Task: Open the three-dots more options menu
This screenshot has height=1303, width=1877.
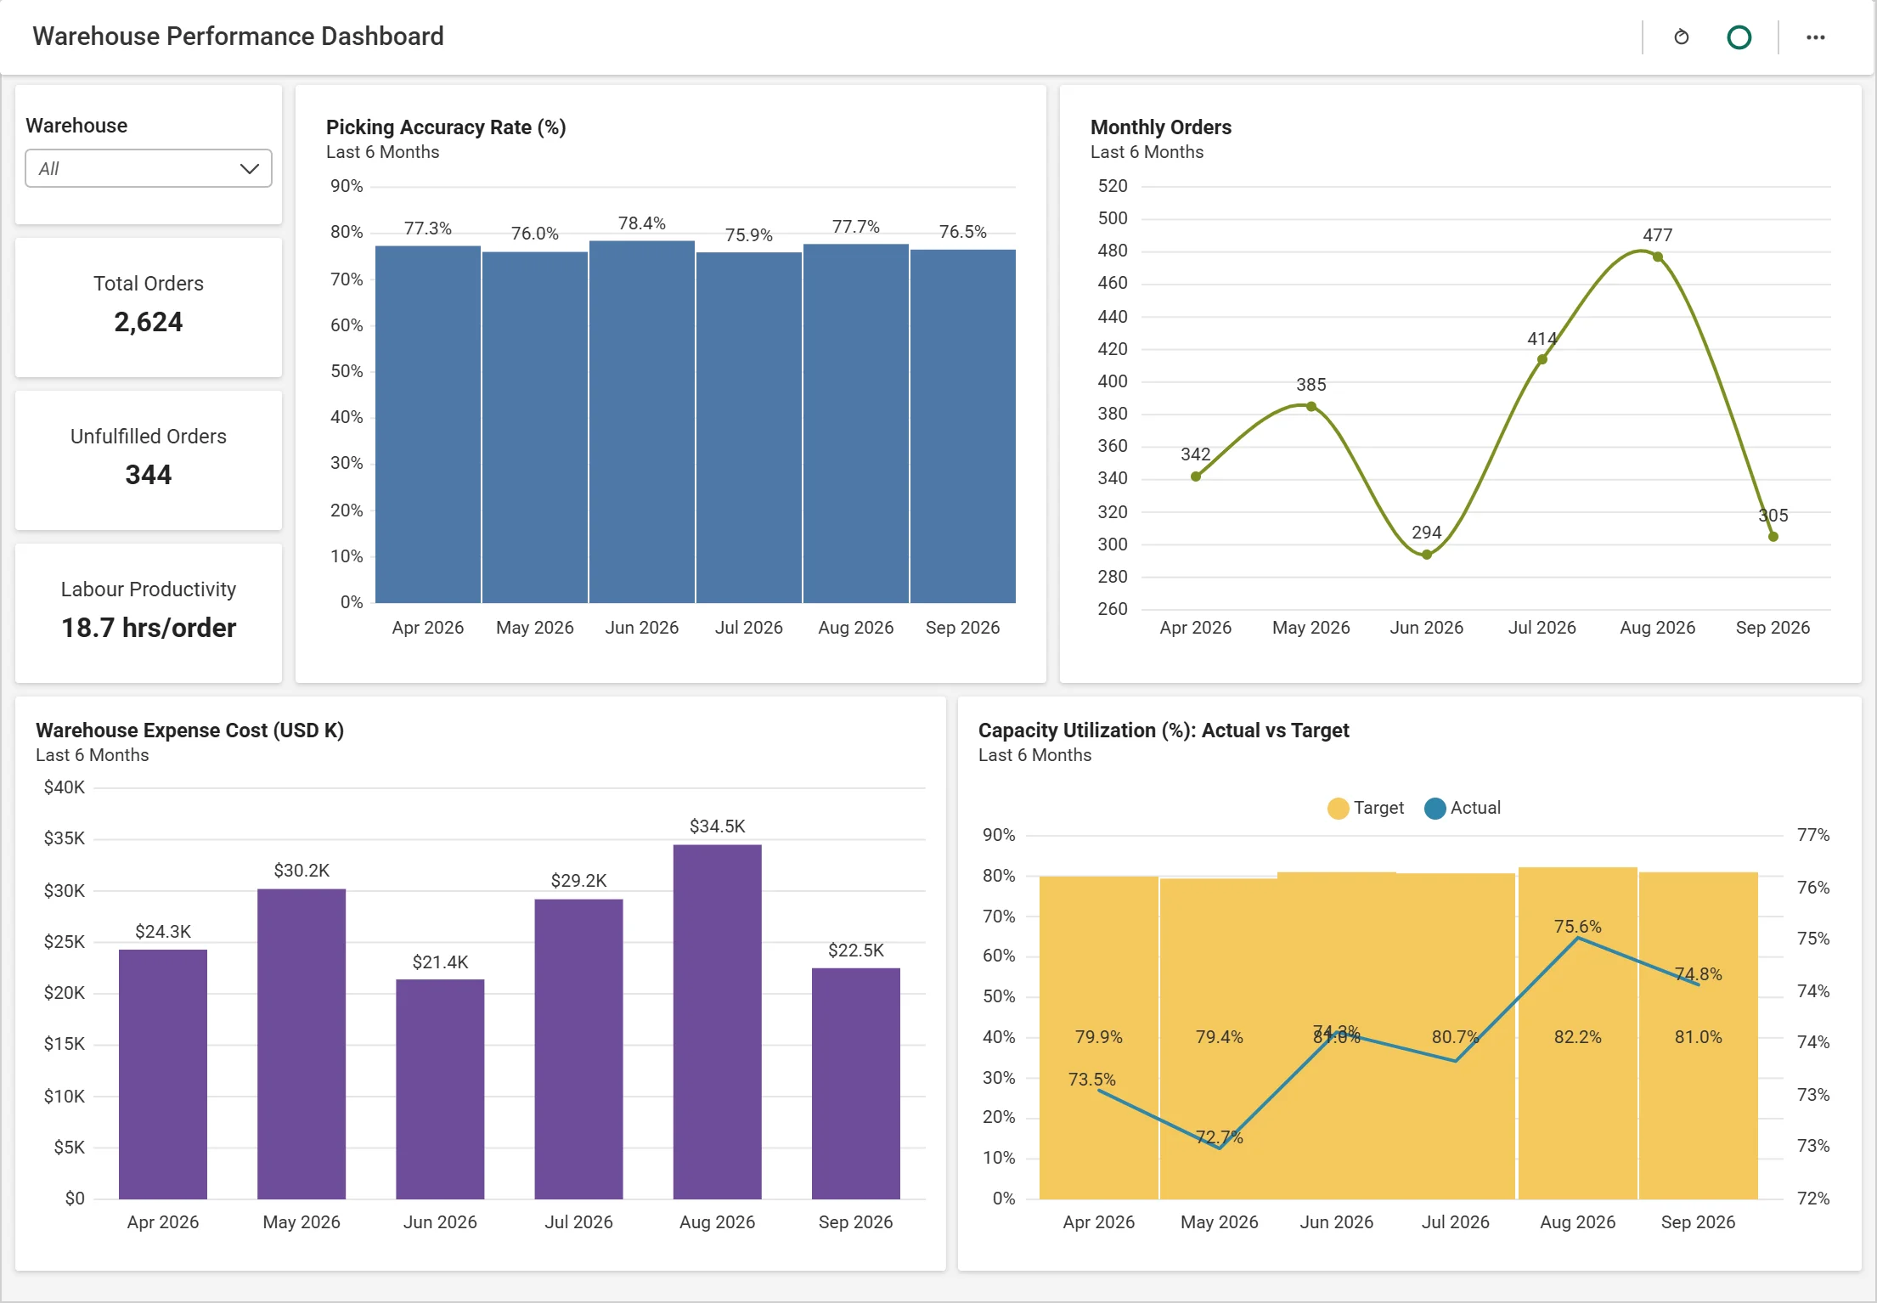Action: 1815,37
